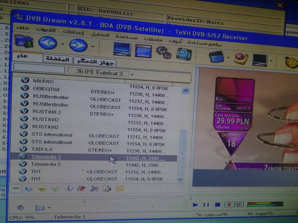The width and height of the screenshot is (298, 223).
Task: Switch to the جهاز التحكم tab
Action: coord(95,62)
